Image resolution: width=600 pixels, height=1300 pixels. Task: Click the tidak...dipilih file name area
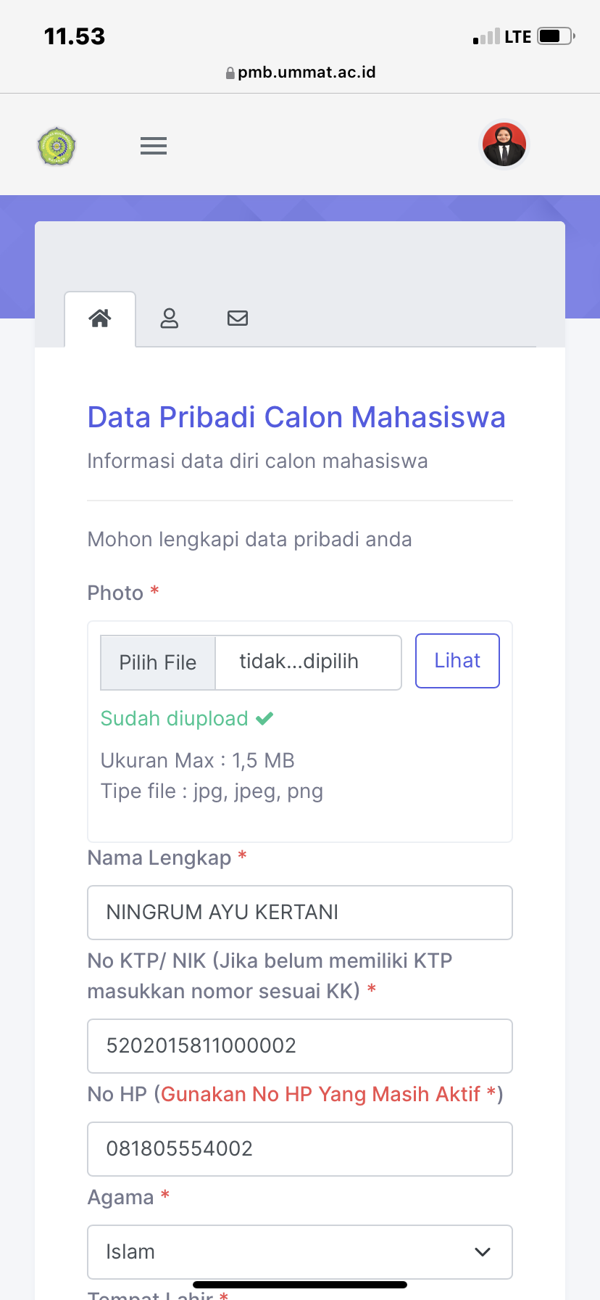307,662
